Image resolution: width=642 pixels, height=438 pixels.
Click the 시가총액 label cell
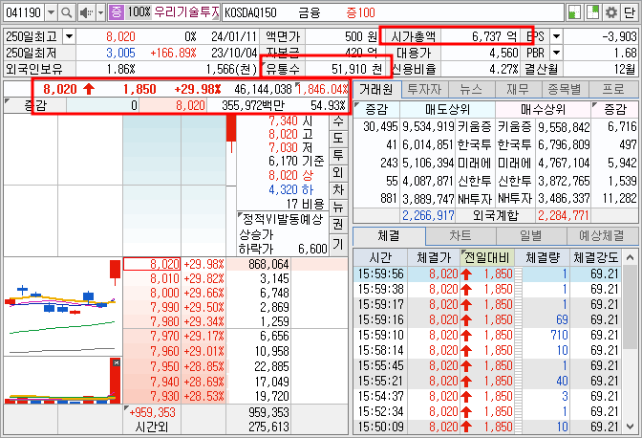pos(413,36)
